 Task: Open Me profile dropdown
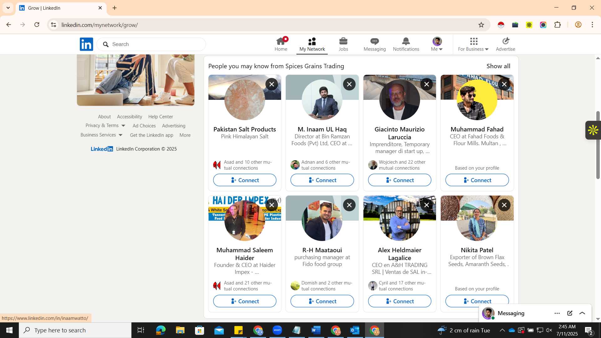(x=437, y=44)
